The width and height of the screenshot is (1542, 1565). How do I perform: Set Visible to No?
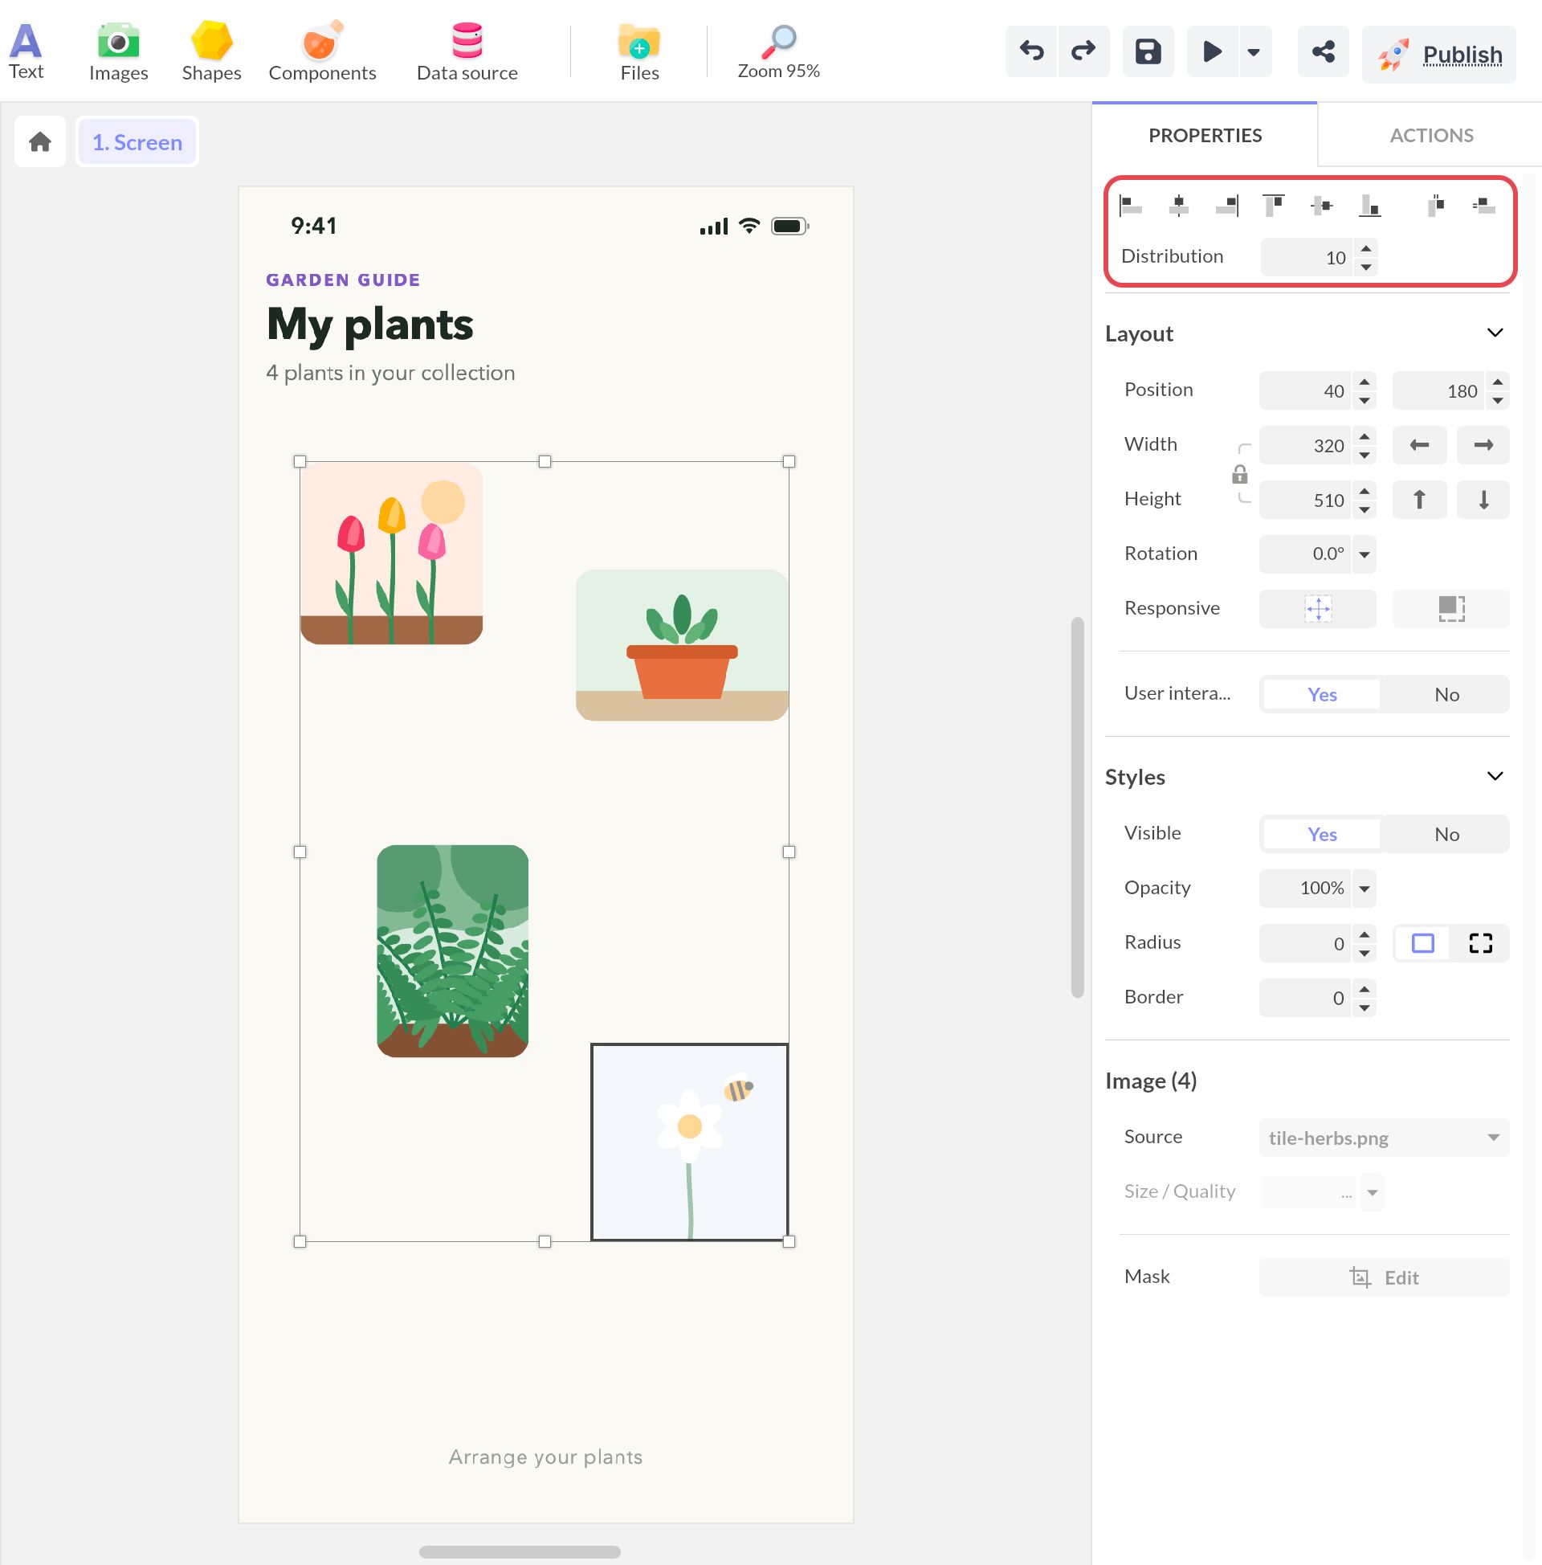pos(1446,835)
